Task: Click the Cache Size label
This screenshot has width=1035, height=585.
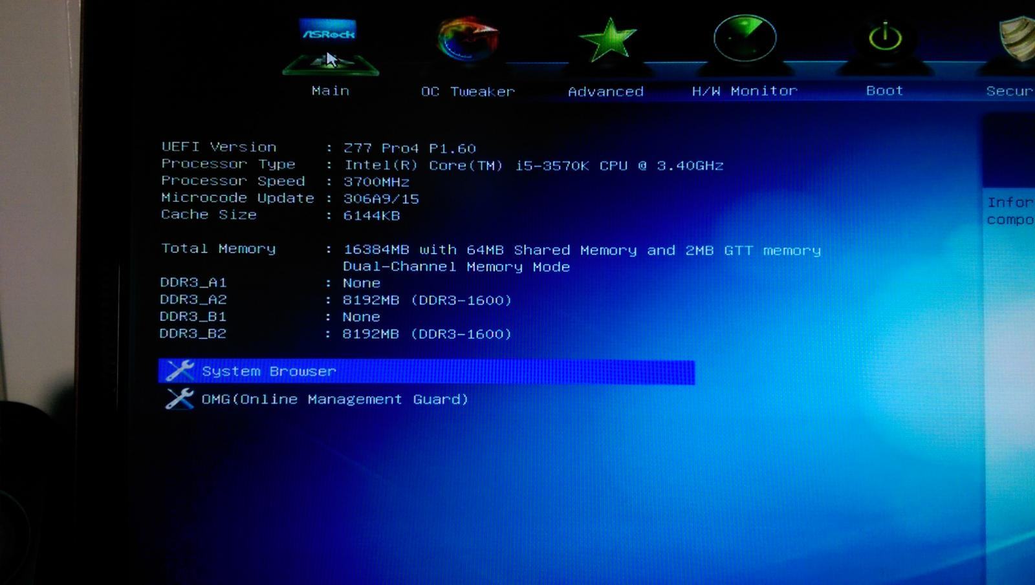Action: pyautogui.click(x=209, y=215)
